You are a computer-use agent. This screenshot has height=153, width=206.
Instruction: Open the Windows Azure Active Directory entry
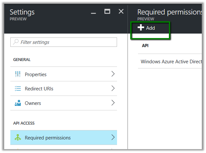(x=171, y=61)
